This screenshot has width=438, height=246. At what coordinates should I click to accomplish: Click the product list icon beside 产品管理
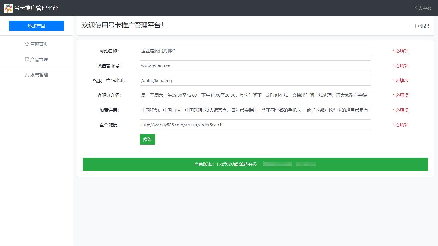coord(27,59)
